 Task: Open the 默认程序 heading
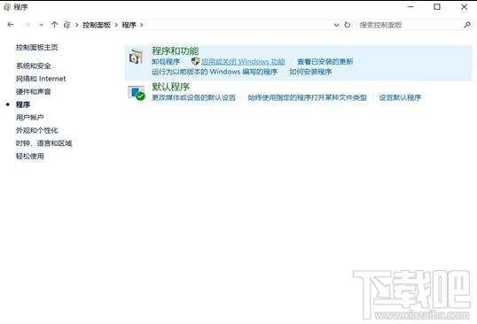tap(170, 87)
